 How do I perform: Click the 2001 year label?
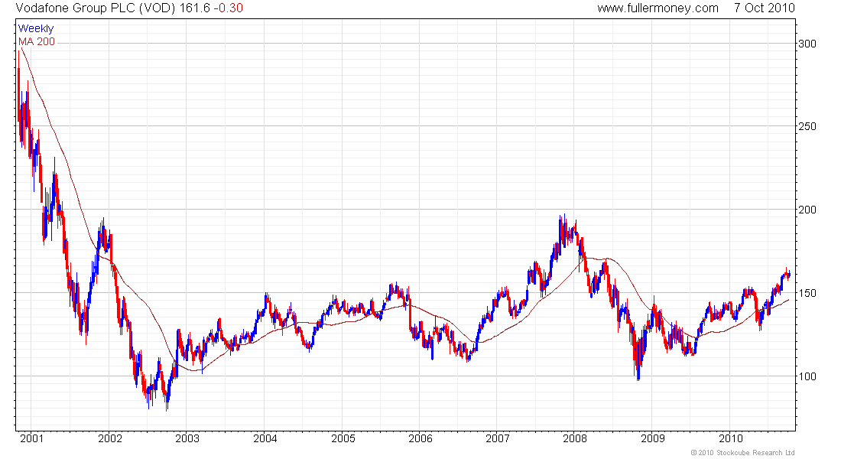[x=31, y=438]
